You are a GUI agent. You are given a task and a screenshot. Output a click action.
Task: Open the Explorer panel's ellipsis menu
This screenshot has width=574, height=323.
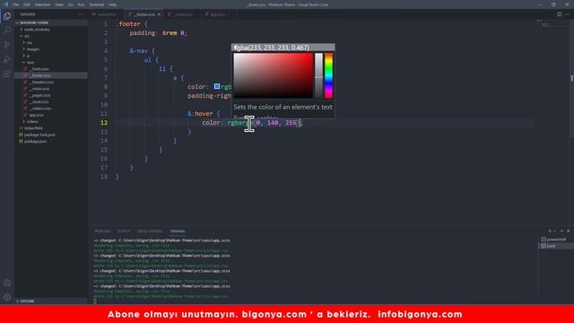point(81,14)
